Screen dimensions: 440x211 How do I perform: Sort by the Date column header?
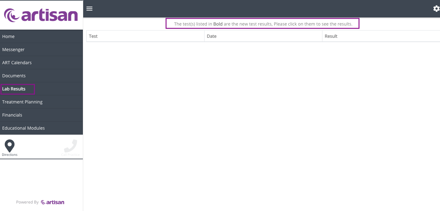coord(212,36)
